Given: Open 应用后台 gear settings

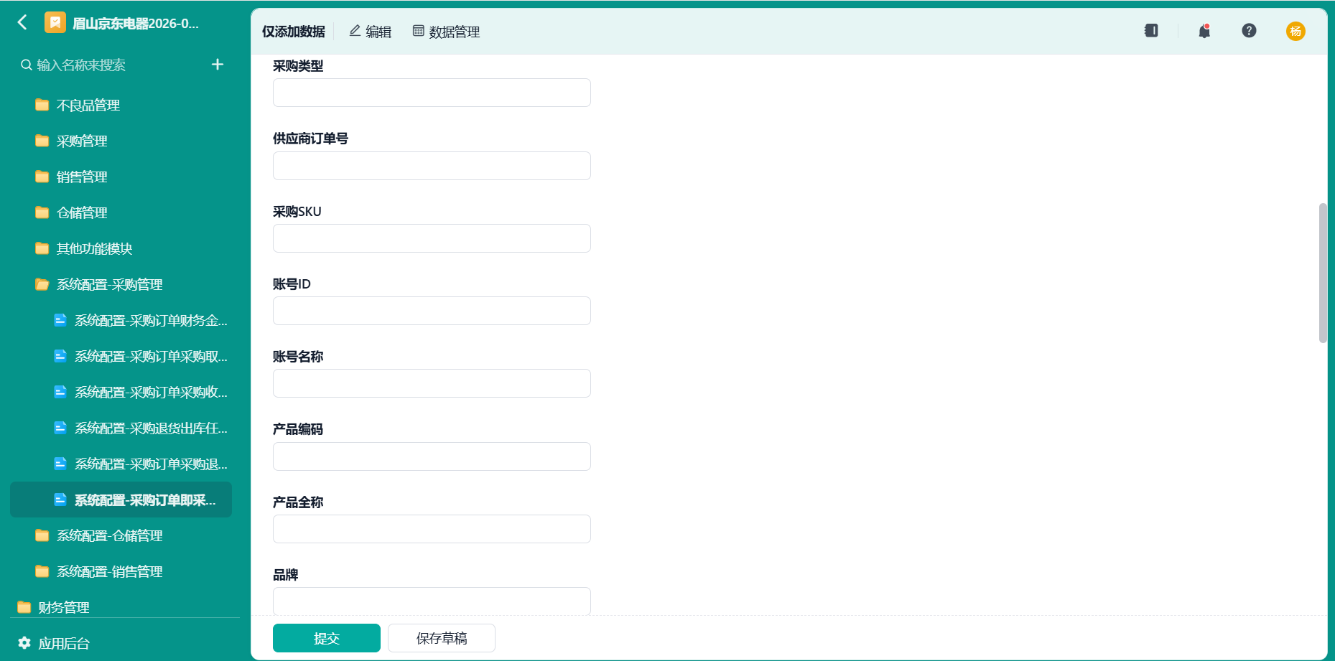Looking at the screenshot, I should [54, 643].
